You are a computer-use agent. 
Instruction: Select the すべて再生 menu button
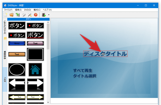pos(83,71)
